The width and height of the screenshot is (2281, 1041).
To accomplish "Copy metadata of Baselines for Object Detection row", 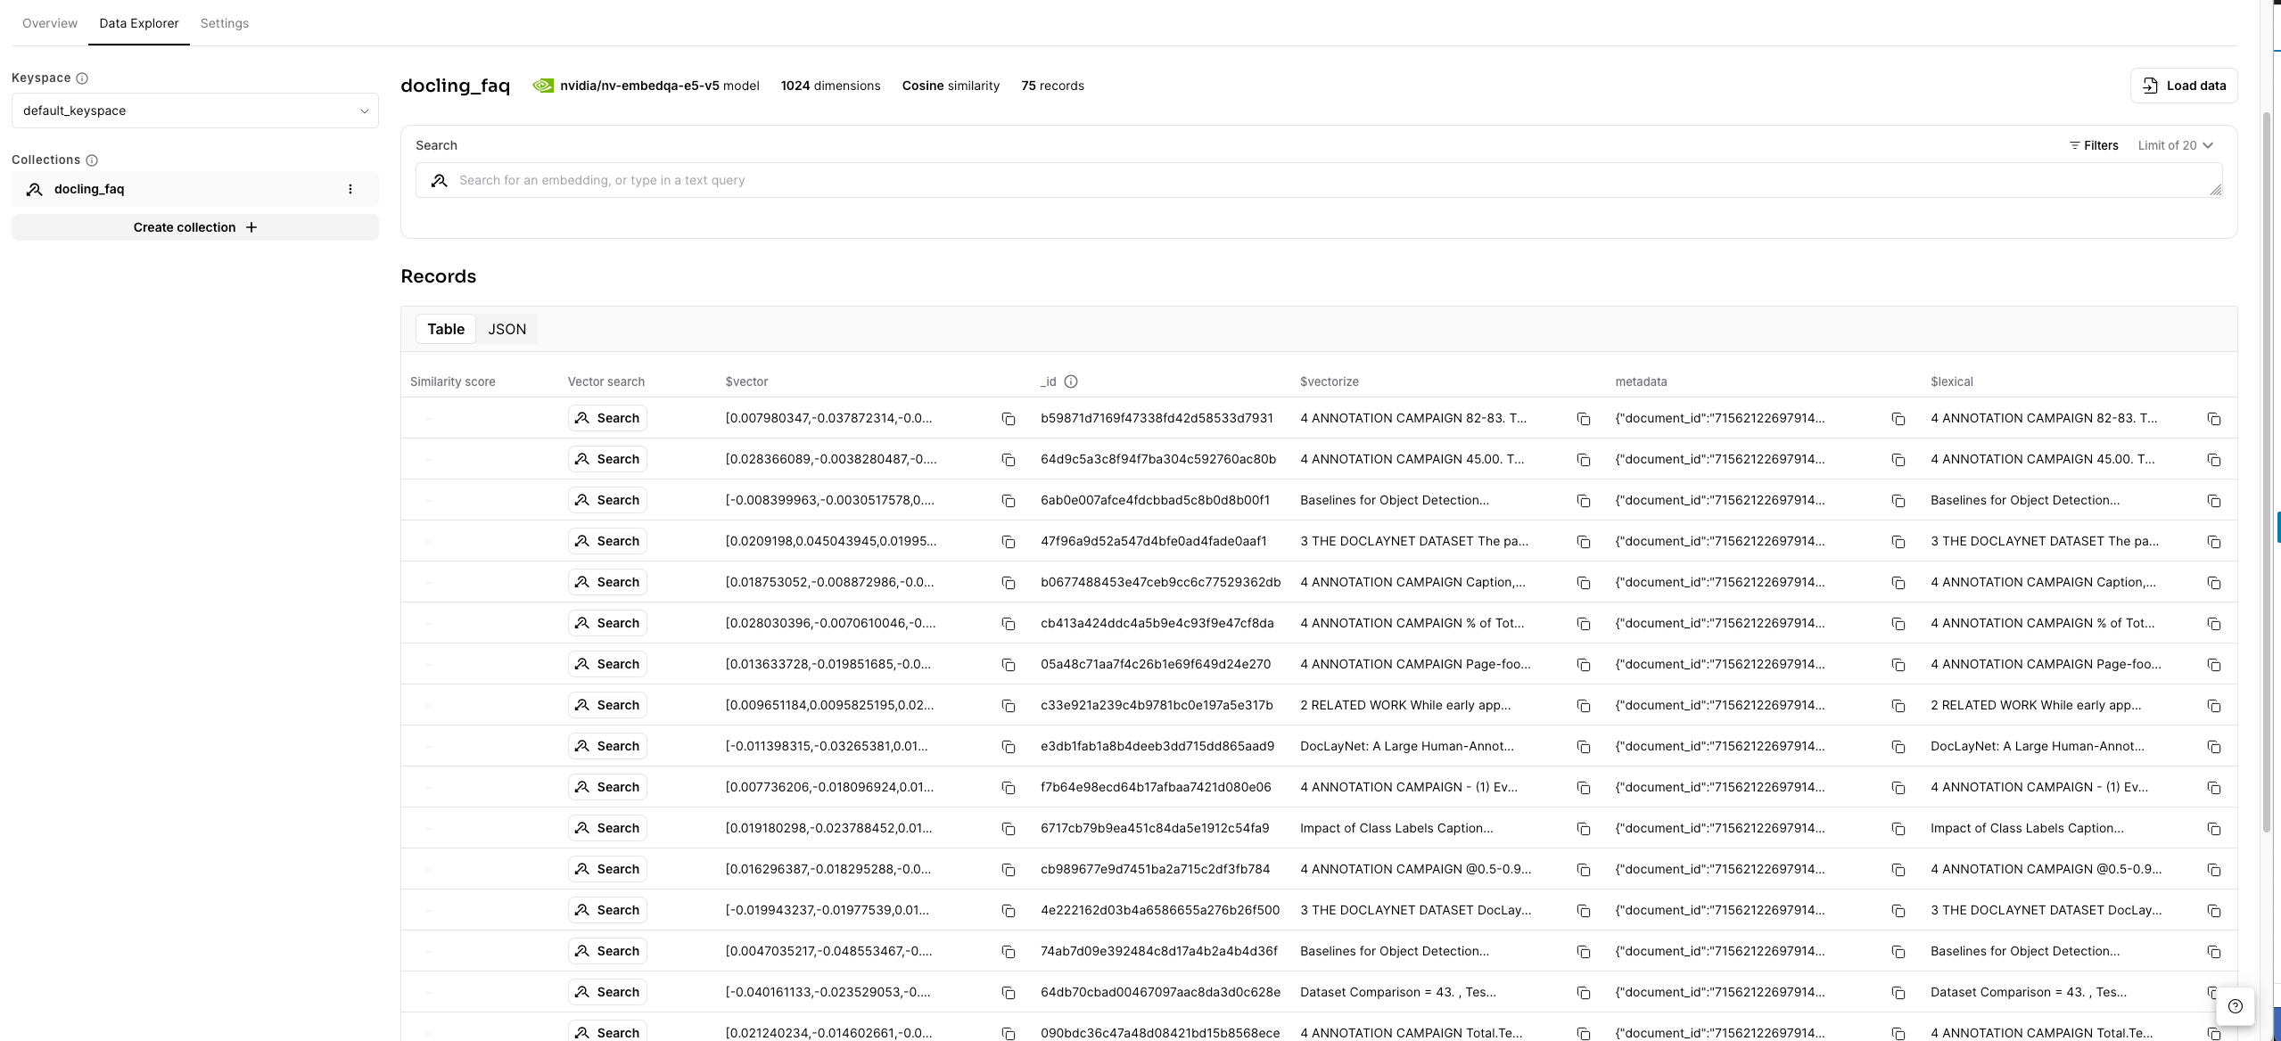I will click(1898, 501).
